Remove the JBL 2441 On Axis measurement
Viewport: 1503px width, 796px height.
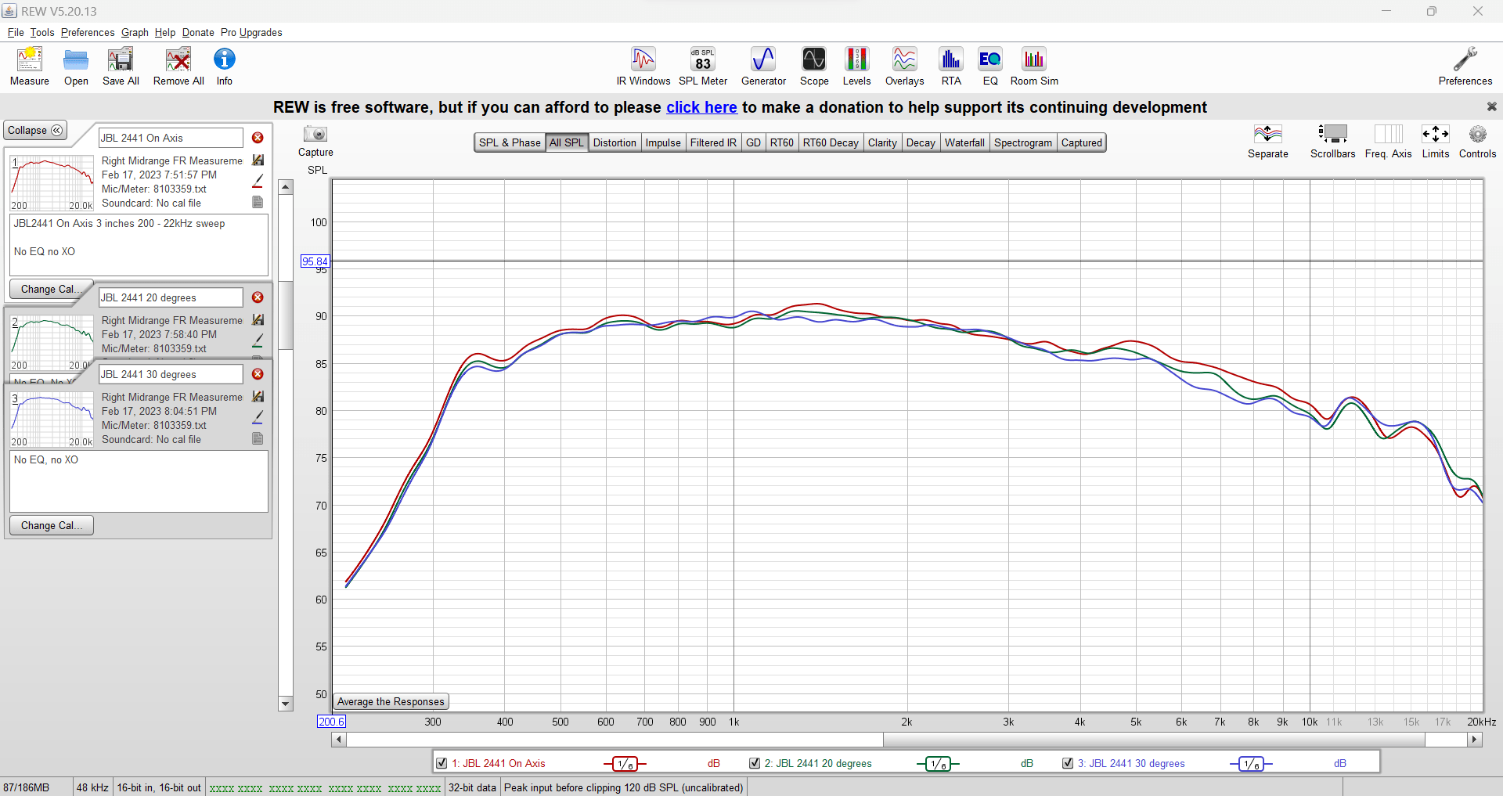[258, 138]
